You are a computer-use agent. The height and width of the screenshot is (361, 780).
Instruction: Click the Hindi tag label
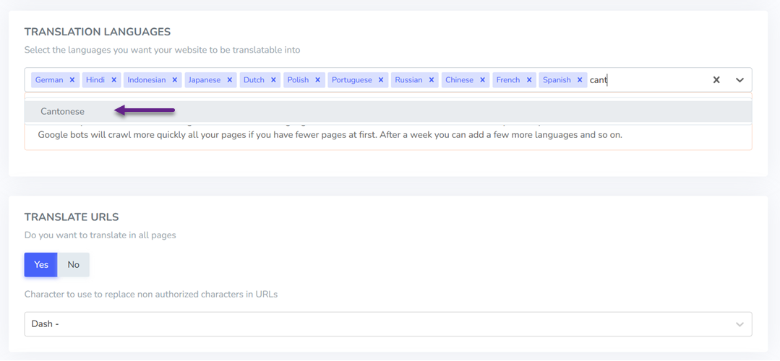[x=95, y=80]
